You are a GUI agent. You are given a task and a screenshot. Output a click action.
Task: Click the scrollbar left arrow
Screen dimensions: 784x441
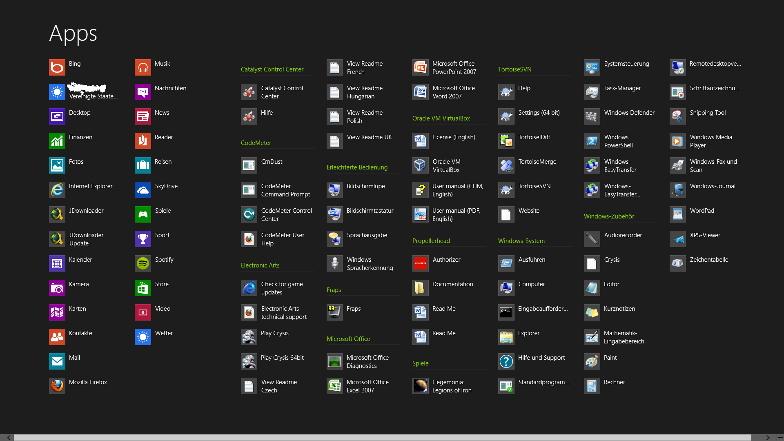(x=9, y=437)
